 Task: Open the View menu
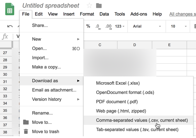pyautogui.click(x=53, y=14)
